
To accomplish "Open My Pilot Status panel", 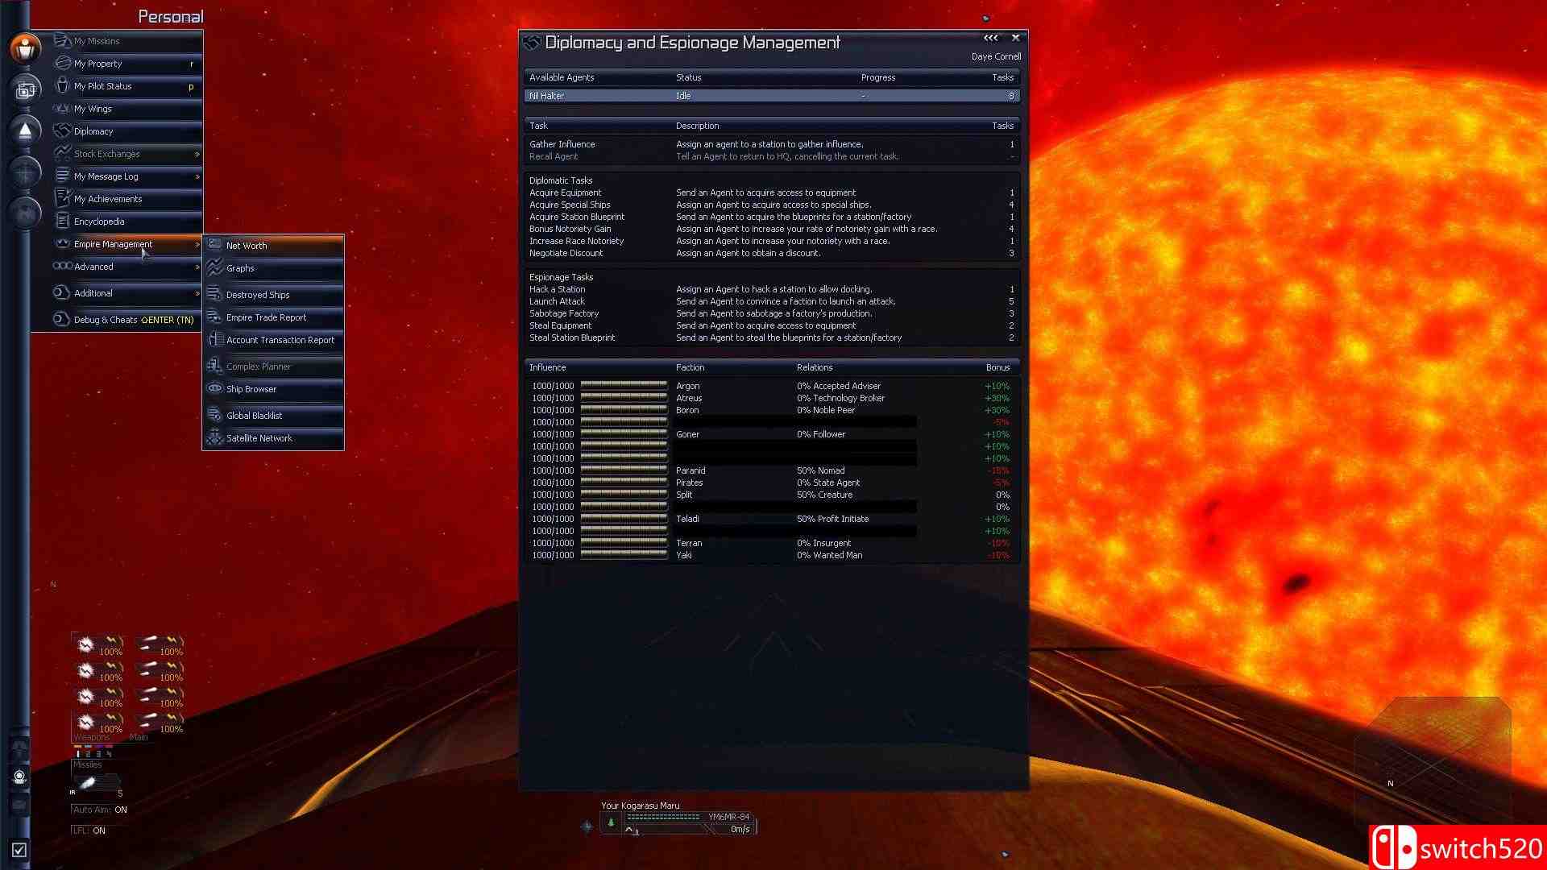I will tap(103, 85).
